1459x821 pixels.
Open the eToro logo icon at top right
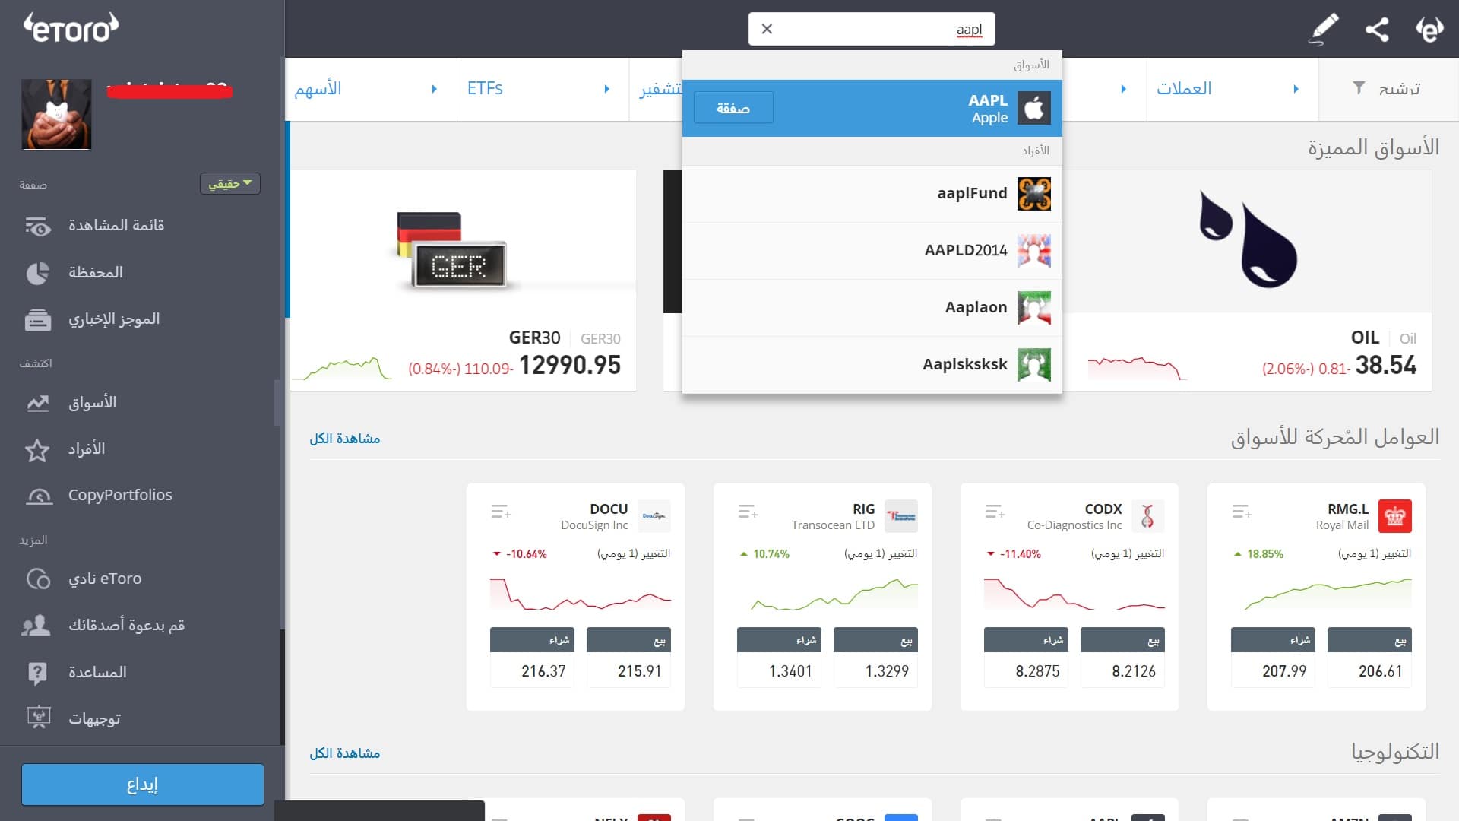point(1429,30)
